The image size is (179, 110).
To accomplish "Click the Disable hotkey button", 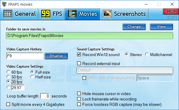I will (x=56, y=56).
